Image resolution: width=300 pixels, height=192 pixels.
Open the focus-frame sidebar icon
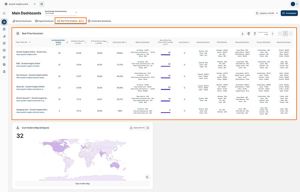coord(4,43)
